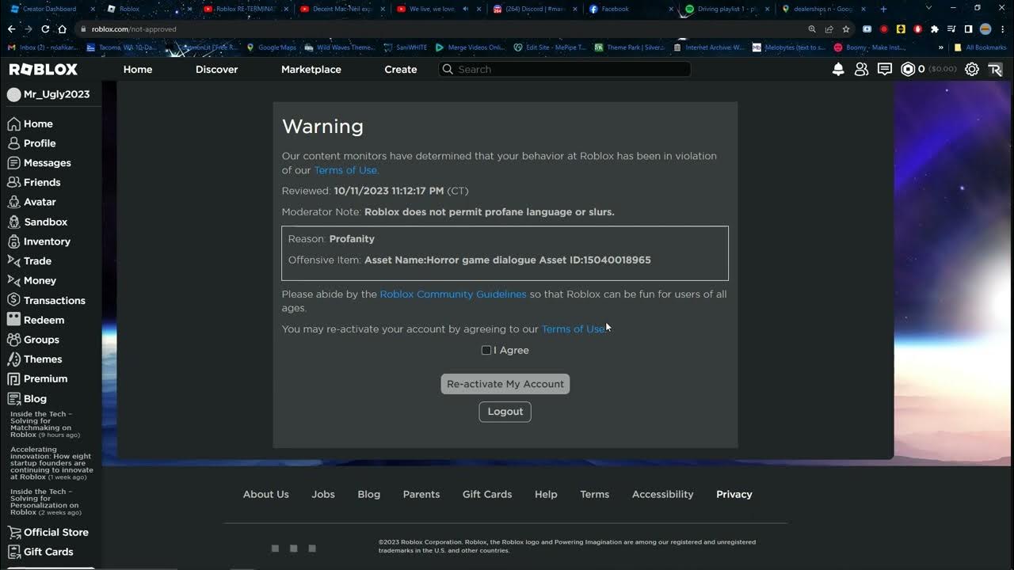Open About Us footer link

[x=266, y=494]
